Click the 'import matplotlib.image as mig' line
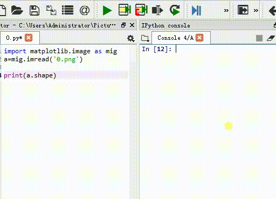The height and width of the screenshot is (199, 276). (60, 51)
